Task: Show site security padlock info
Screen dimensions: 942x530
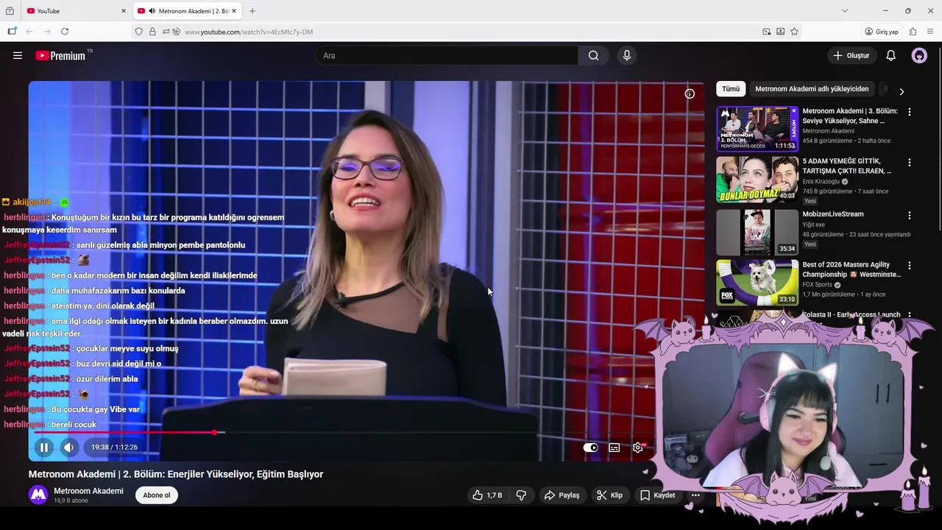Action: (x=152, y=32)
